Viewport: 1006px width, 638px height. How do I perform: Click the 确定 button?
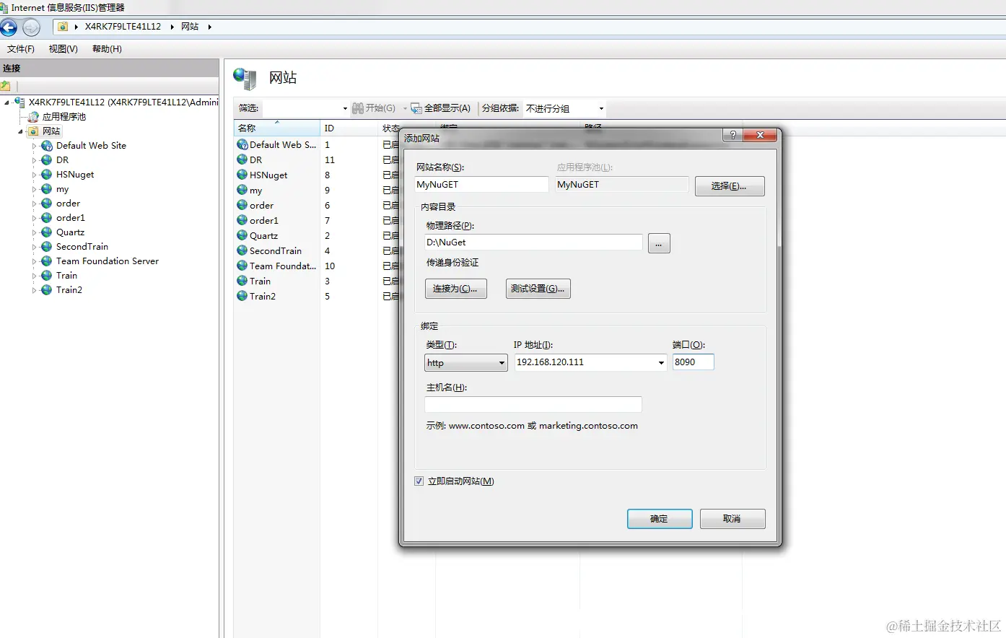click(x=660, y=519)
